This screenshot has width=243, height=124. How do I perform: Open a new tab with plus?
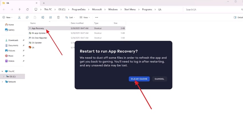click(44, 3)
